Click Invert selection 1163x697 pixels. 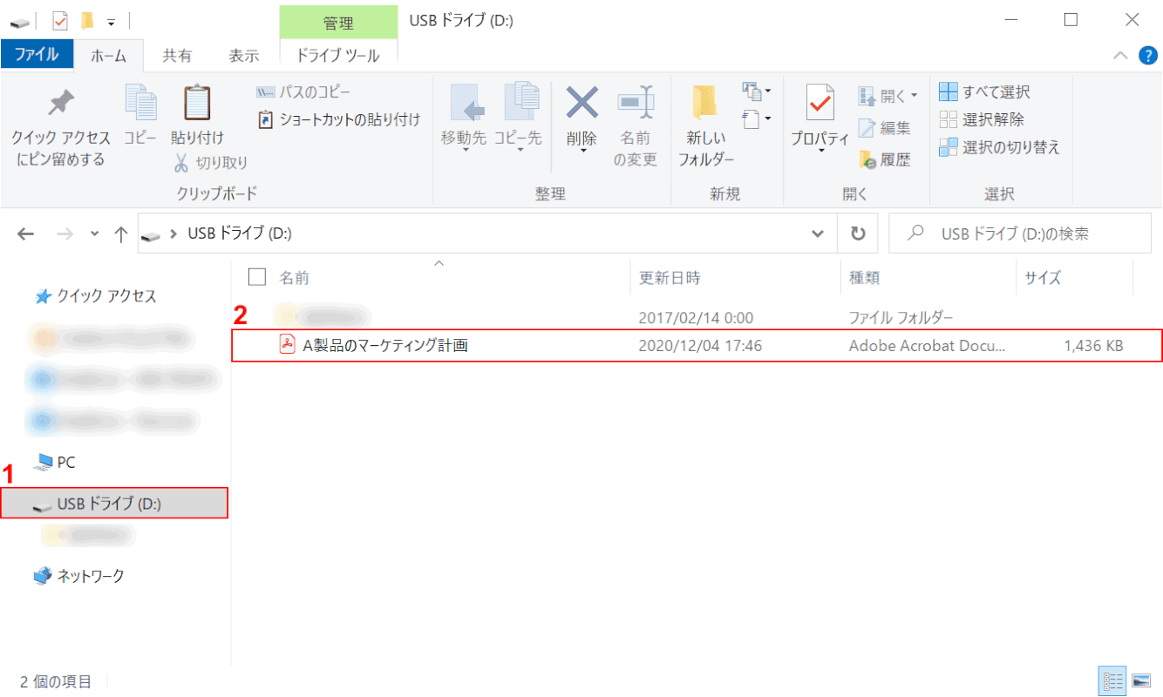[x=1000, y=147]
